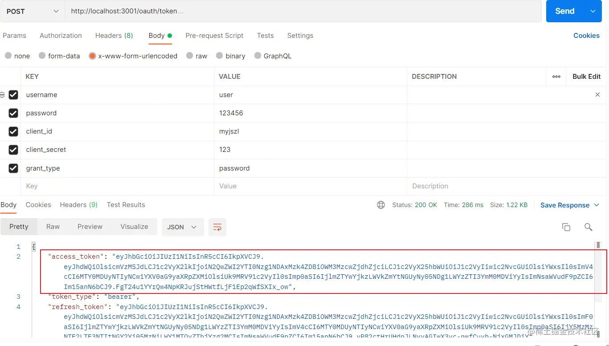Click the Size: 1.22 KB indicator
This screenshot has height=346, width=609.
pos(509,205)
